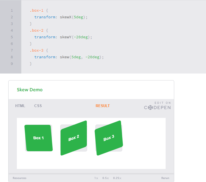Switch to the CSS tab
206x182 pixels.
click(38, 106)
